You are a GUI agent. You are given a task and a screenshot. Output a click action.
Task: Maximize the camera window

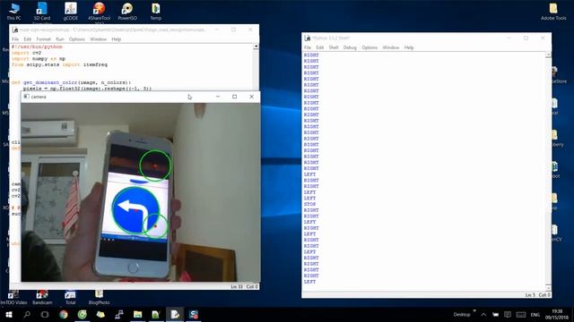click(x=235, y=97)
